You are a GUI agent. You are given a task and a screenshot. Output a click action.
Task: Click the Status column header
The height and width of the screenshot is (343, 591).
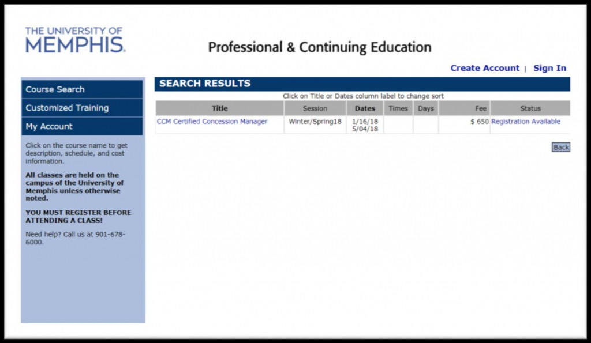[530, 108]
